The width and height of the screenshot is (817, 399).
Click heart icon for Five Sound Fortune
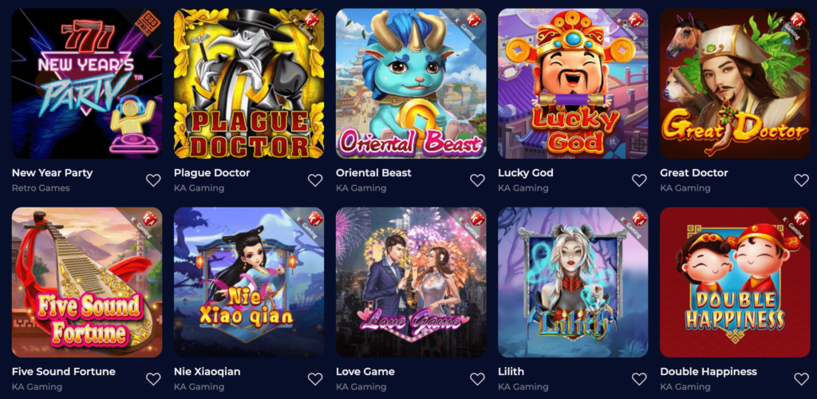coord(153,379)
